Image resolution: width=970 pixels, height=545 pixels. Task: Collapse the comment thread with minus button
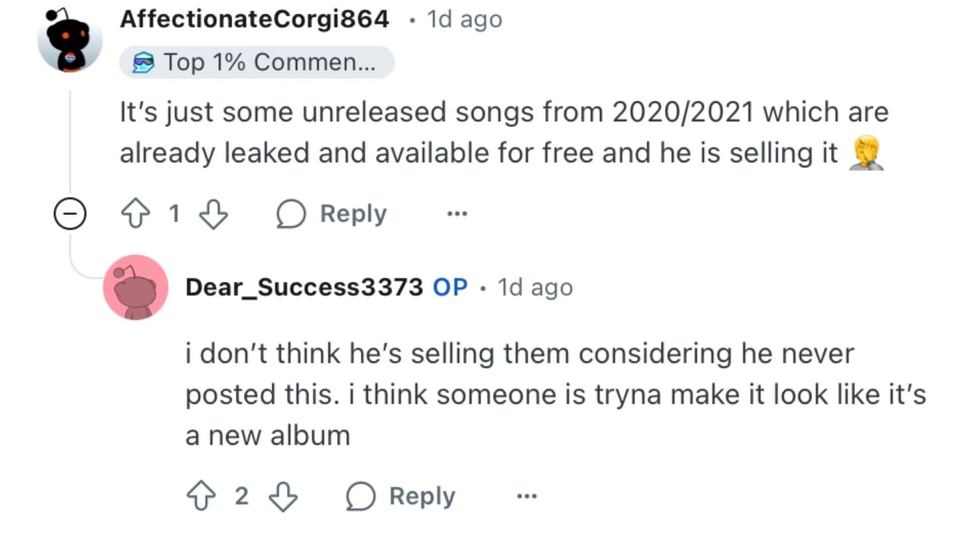click(x=70, y=214)
